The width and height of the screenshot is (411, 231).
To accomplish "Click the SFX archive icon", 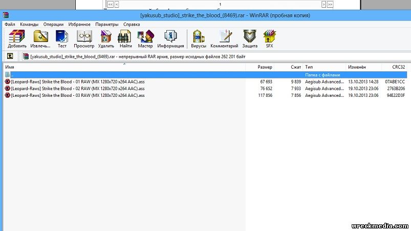I will (269, 38).
